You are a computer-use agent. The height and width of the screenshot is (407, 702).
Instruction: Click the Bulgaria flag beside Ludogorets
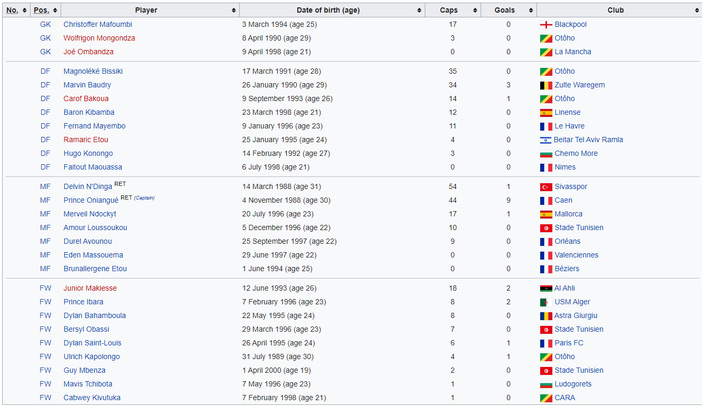tap(546, 384)
